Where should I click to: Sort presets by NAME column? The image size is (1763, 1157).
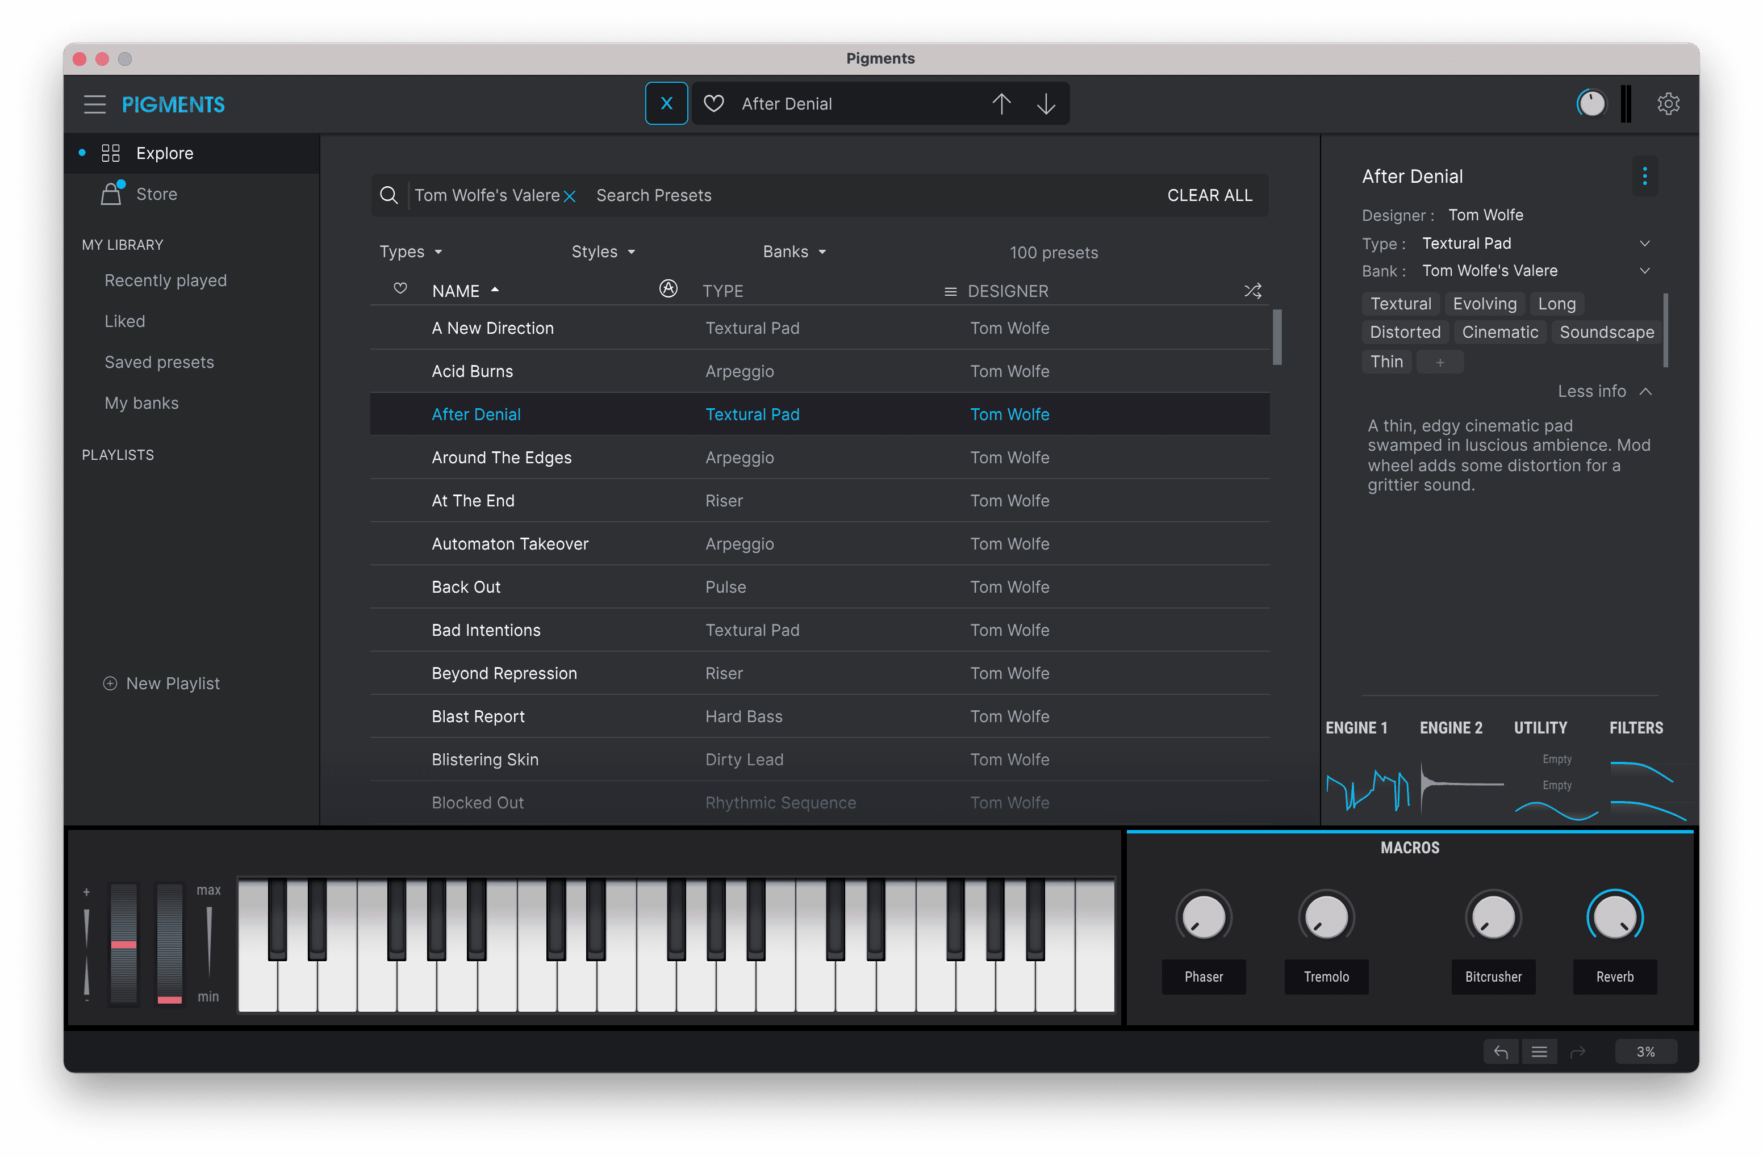pos(466,291)
